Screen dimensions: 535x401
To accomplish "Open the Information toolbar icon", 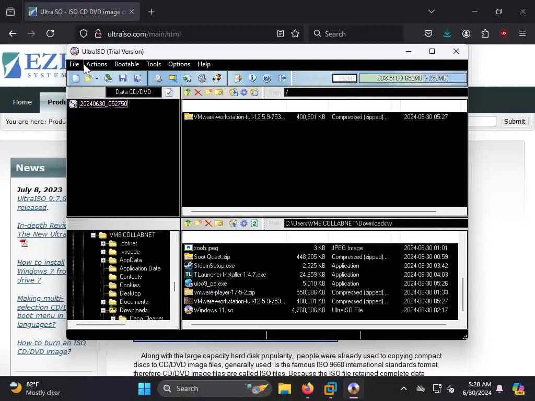I will 252,78.
